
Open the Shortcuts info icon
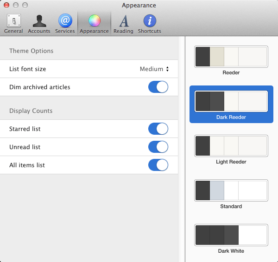pos(150,20)
